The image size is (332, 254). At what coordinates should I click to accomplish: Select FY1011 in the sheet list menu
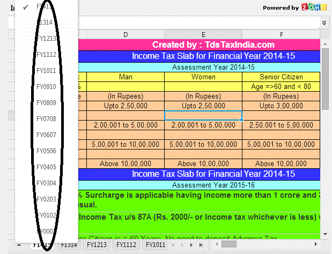click(x=46, y=71)
